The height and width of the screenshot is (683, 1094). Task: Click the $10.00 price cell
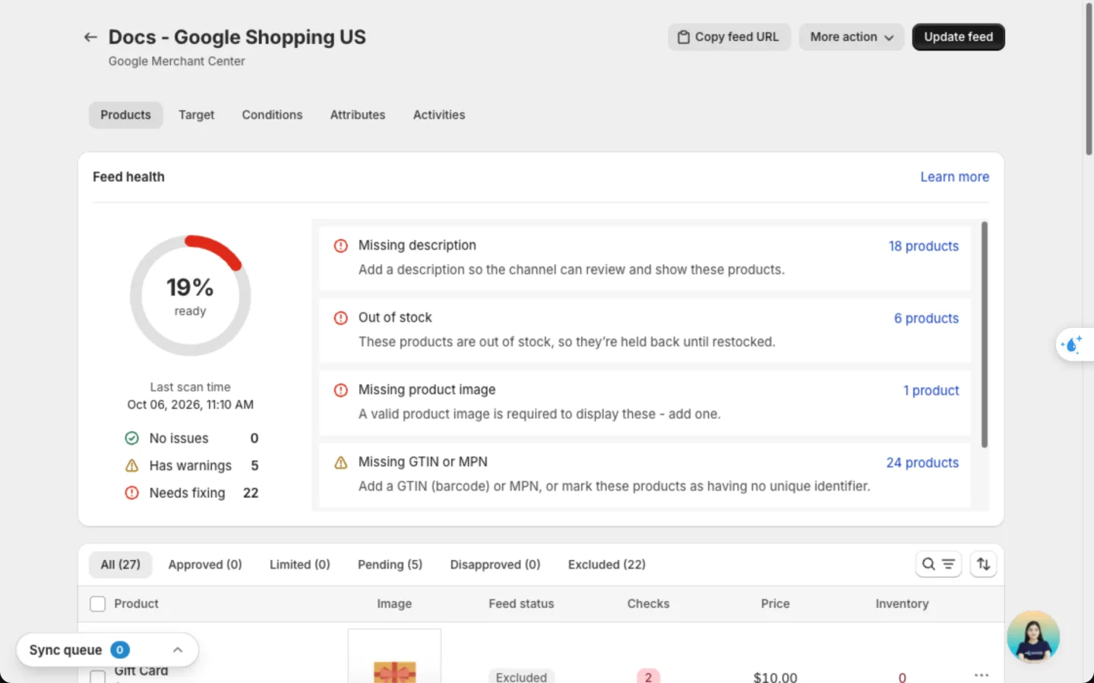coord(775,677)
